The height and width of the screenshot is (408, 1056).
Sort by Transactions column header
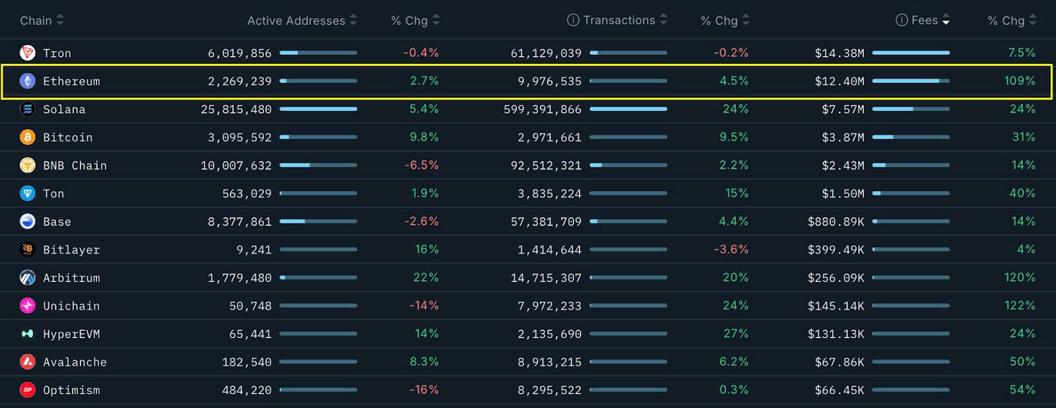tap(618, 20)
